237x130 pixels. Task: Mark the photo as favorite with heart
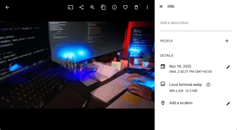pyautogui.click(x=125, y=7)
